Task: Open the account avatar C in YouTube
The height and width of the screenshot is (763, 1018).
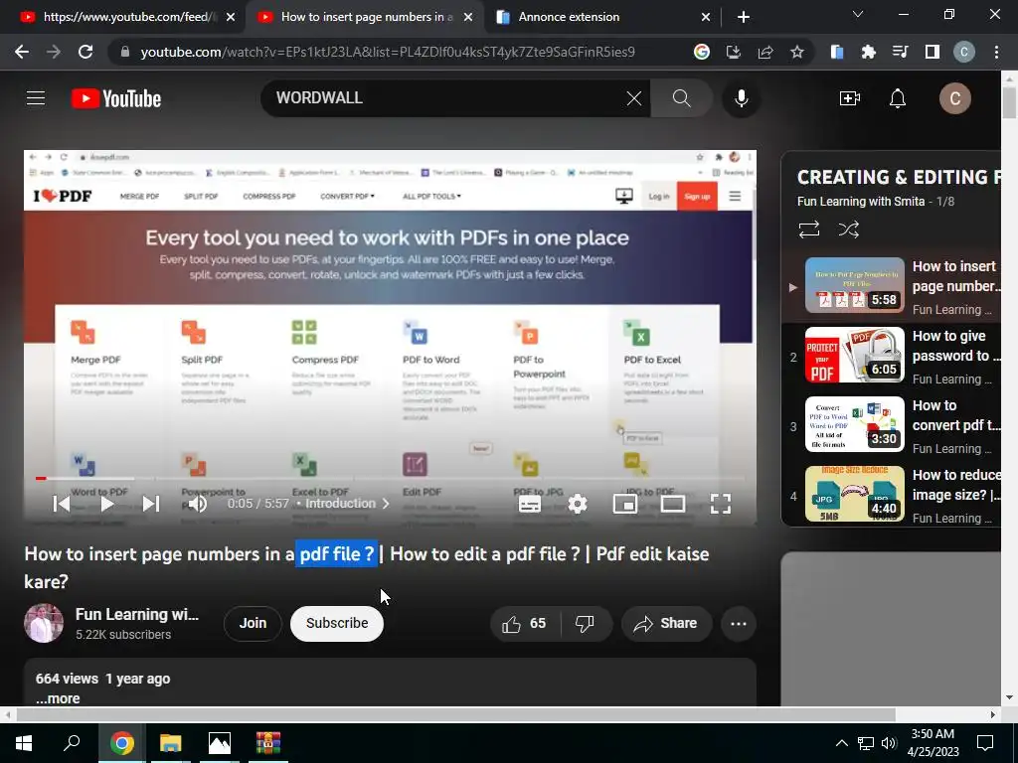Action: coord(955,98)
